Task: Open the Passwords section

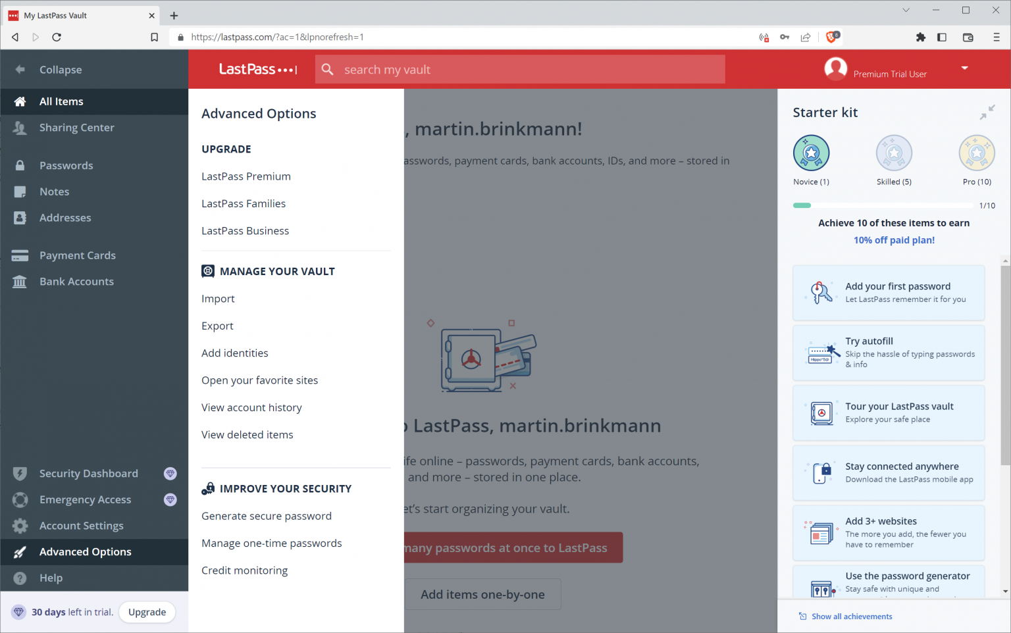Action: tap(66, 165)
